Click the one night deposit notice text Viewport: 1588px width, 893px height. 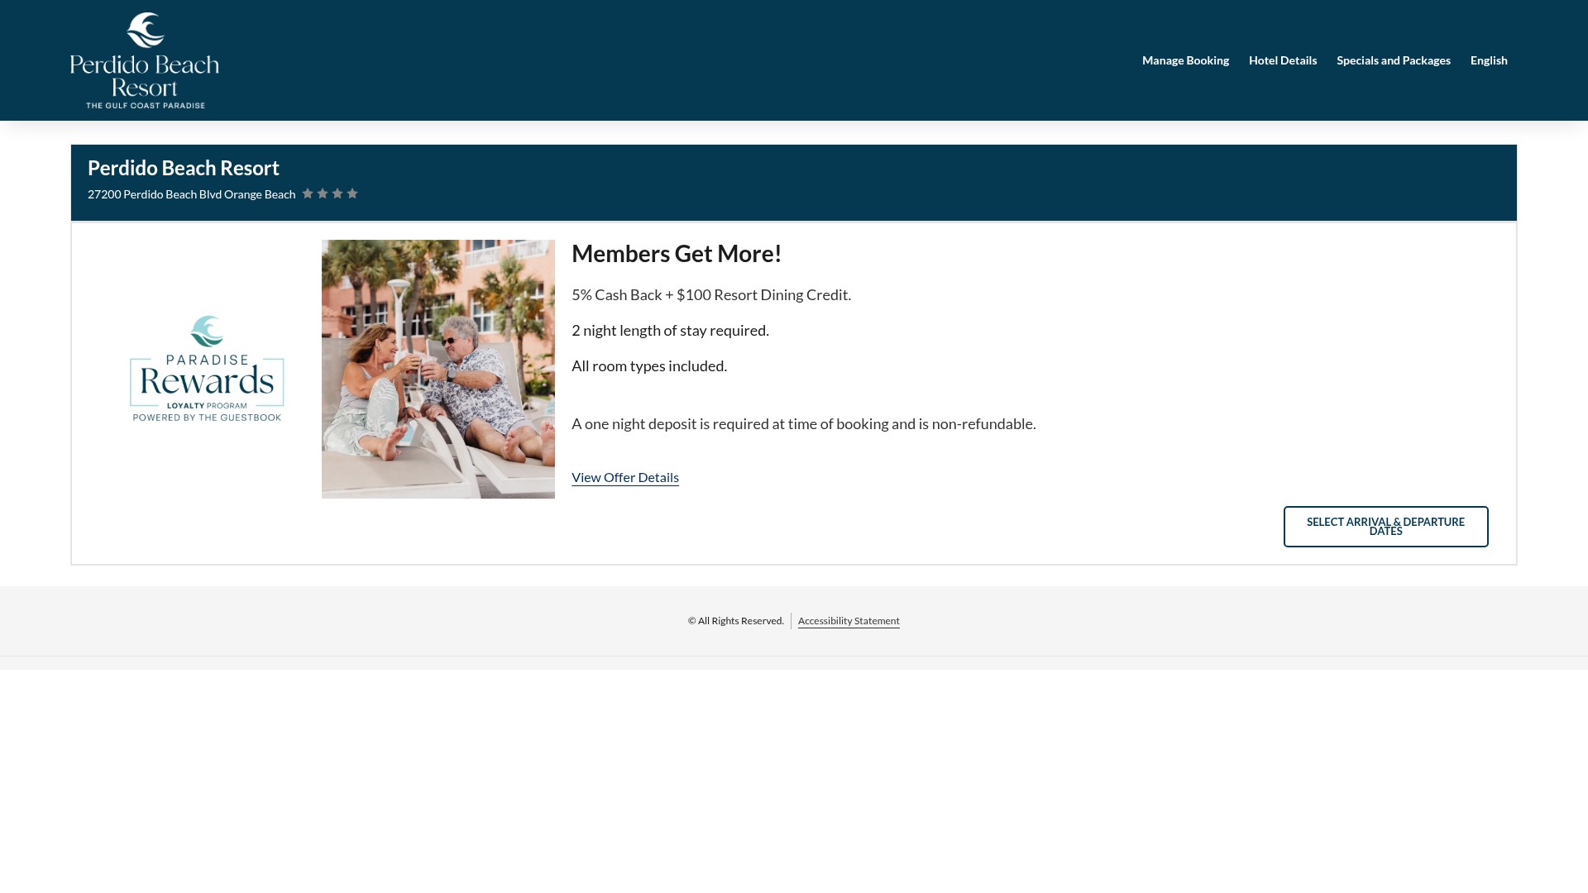point(803,424)
